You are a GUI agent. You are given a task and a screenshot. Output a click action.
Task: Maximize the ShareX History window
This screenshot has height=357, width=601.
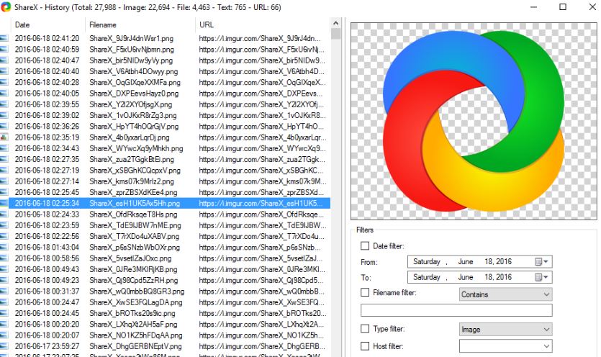563,7
